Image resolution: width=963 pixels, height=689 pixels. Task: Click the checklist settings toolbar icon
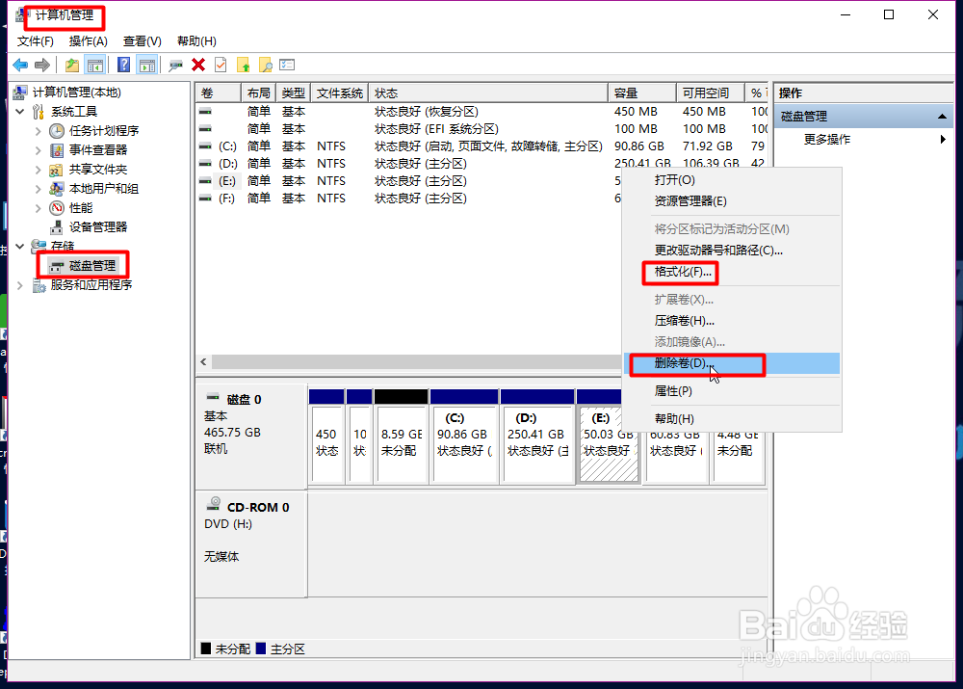click(x=287, y=65)
